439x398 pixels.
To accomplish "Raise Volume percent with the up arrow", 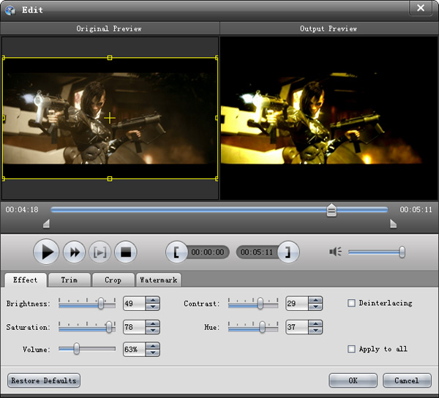I will point(153,346).
